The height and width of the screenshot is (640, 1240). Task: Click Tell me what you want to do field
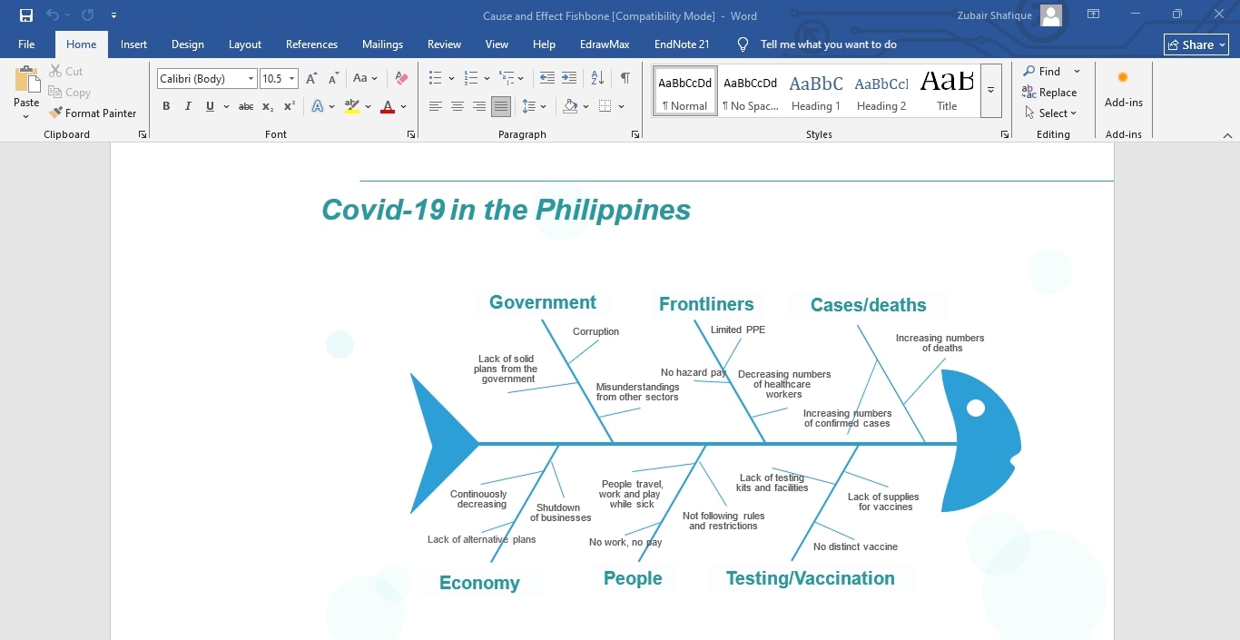828,44
